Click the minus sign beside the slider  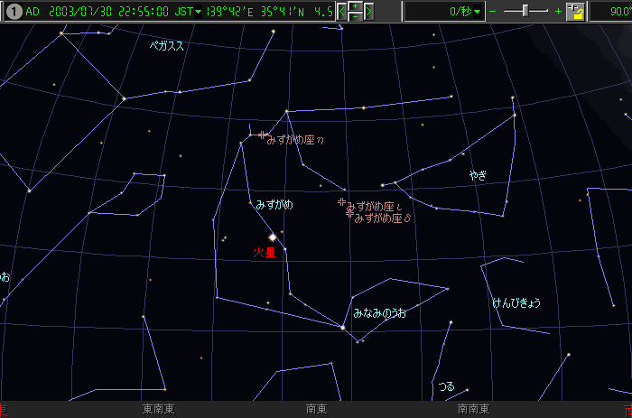point(493,12)
